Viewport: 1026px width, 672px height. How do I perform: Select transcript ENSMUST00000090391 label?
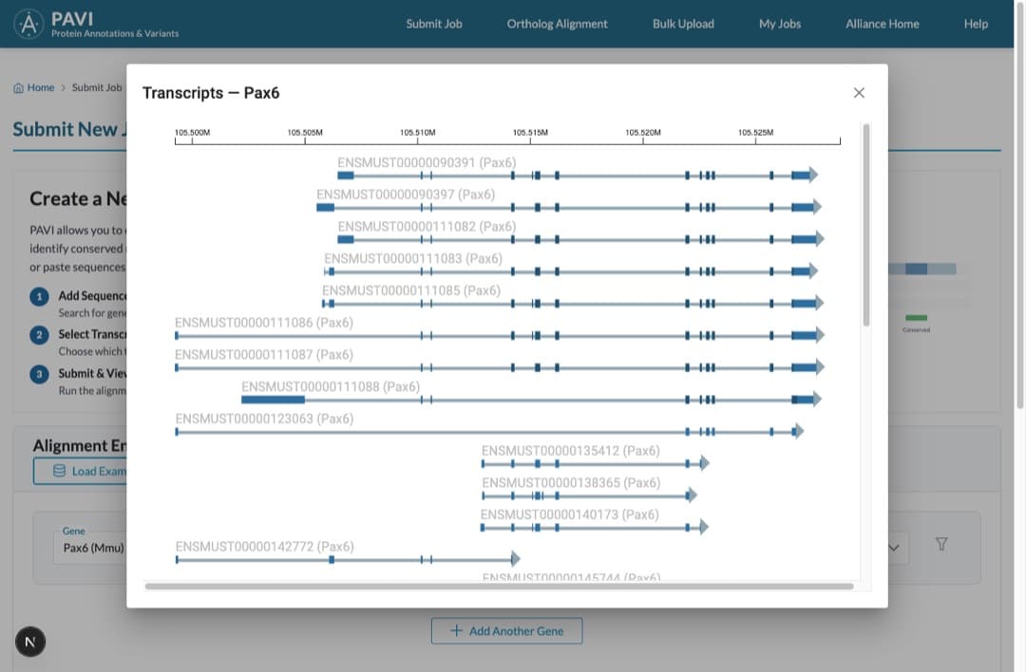click(427, 162)
